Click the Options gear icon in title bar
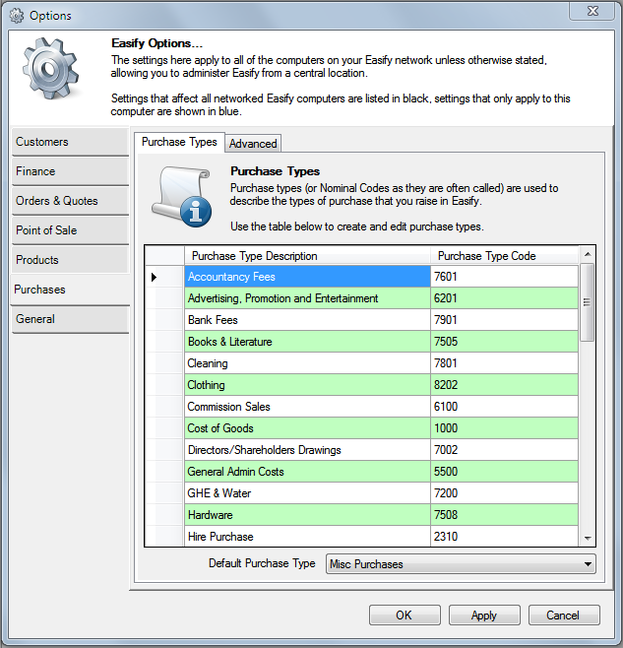Viewport: 623px width, 648px height. [17, 16]
